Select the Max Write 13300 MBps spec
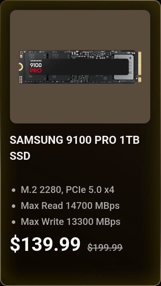This screenshot has width=161, height=286. point(71,222)
